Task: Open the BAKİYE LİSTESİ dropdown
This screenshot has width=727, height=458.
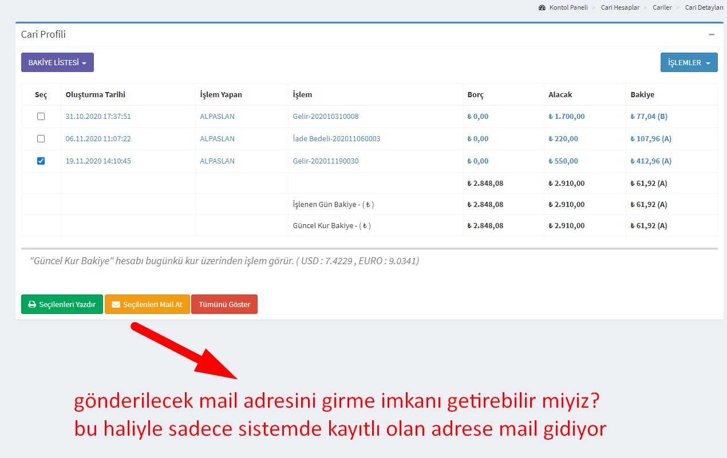Action: (57, 62)
